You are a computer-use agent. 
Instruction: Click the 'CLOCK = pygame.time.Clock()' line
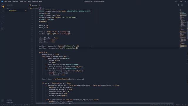(x=50, y=15)
